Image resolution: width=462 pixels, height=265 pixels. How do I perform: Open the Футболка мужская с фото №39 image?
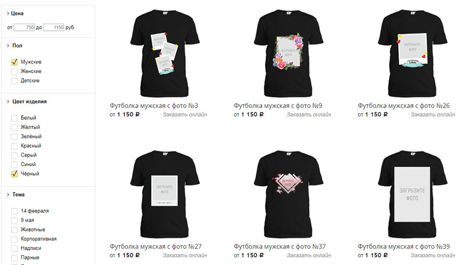(x=412, y=194)
